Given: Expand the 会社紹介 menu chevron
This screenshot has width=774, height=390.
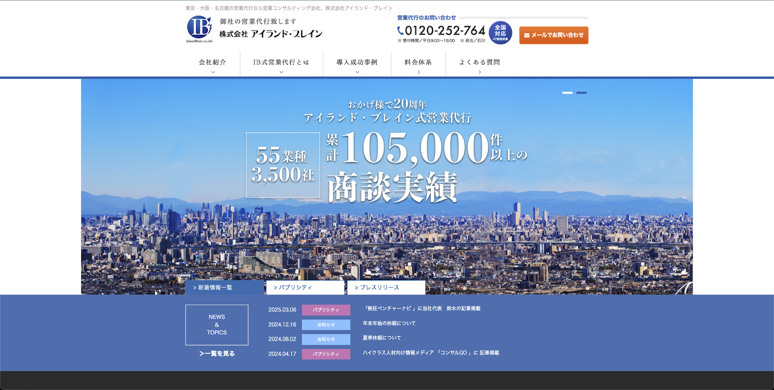Looking at the screenshot, I should coord(213,72).
